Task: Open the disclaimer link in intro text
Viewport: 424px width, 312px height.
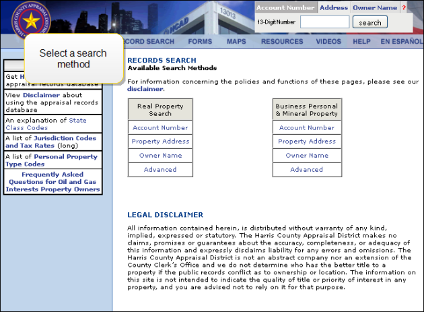Action: click(x=145, y=89)
